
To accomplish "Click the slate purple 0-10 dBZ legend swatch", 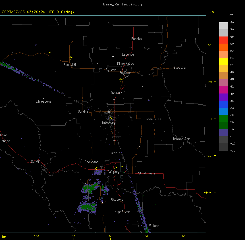I will pyautogui.click(x=223, y=133).
